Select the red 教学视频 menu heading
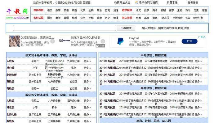 point(127,10)
